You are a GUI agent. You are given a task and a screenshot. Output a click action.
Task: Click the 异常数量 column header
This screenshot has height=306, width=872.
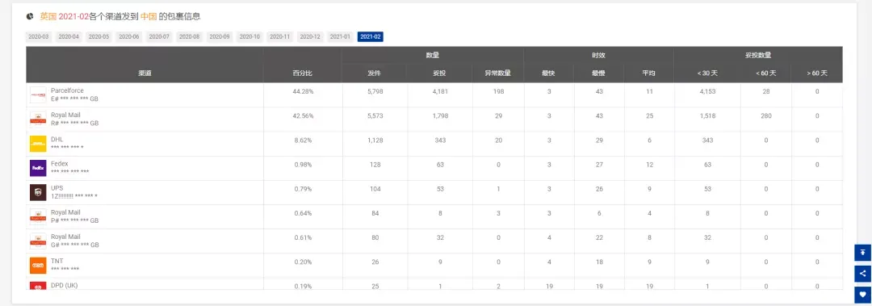coord(498,73)
